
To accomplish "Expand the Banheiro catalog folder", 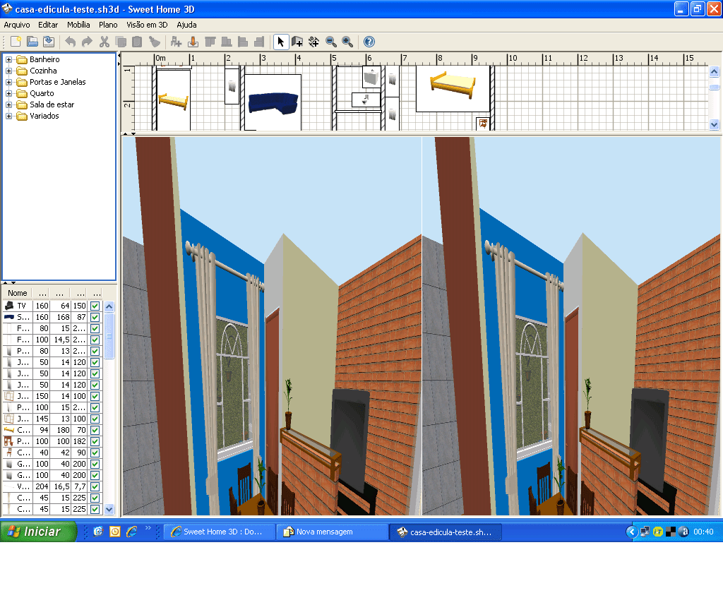I will (x=9, y=59).
